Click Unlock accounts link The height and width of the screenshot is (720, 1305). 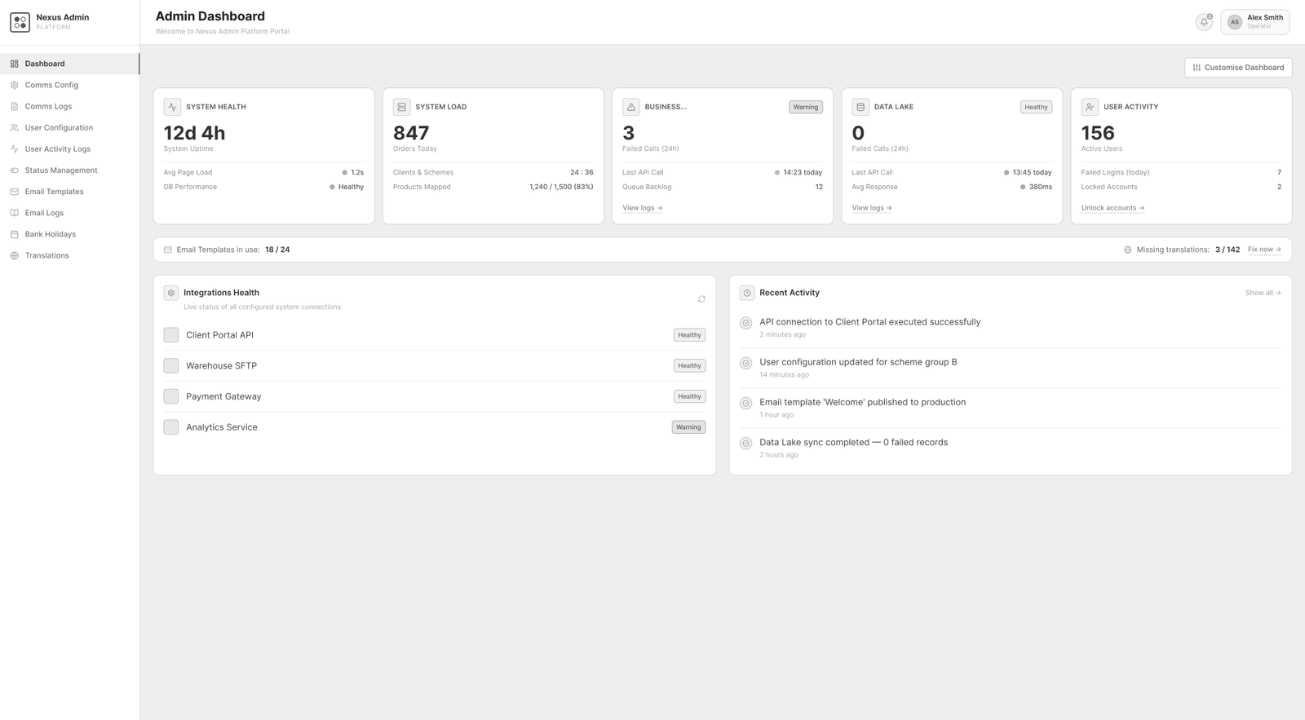click(1113, 208)
